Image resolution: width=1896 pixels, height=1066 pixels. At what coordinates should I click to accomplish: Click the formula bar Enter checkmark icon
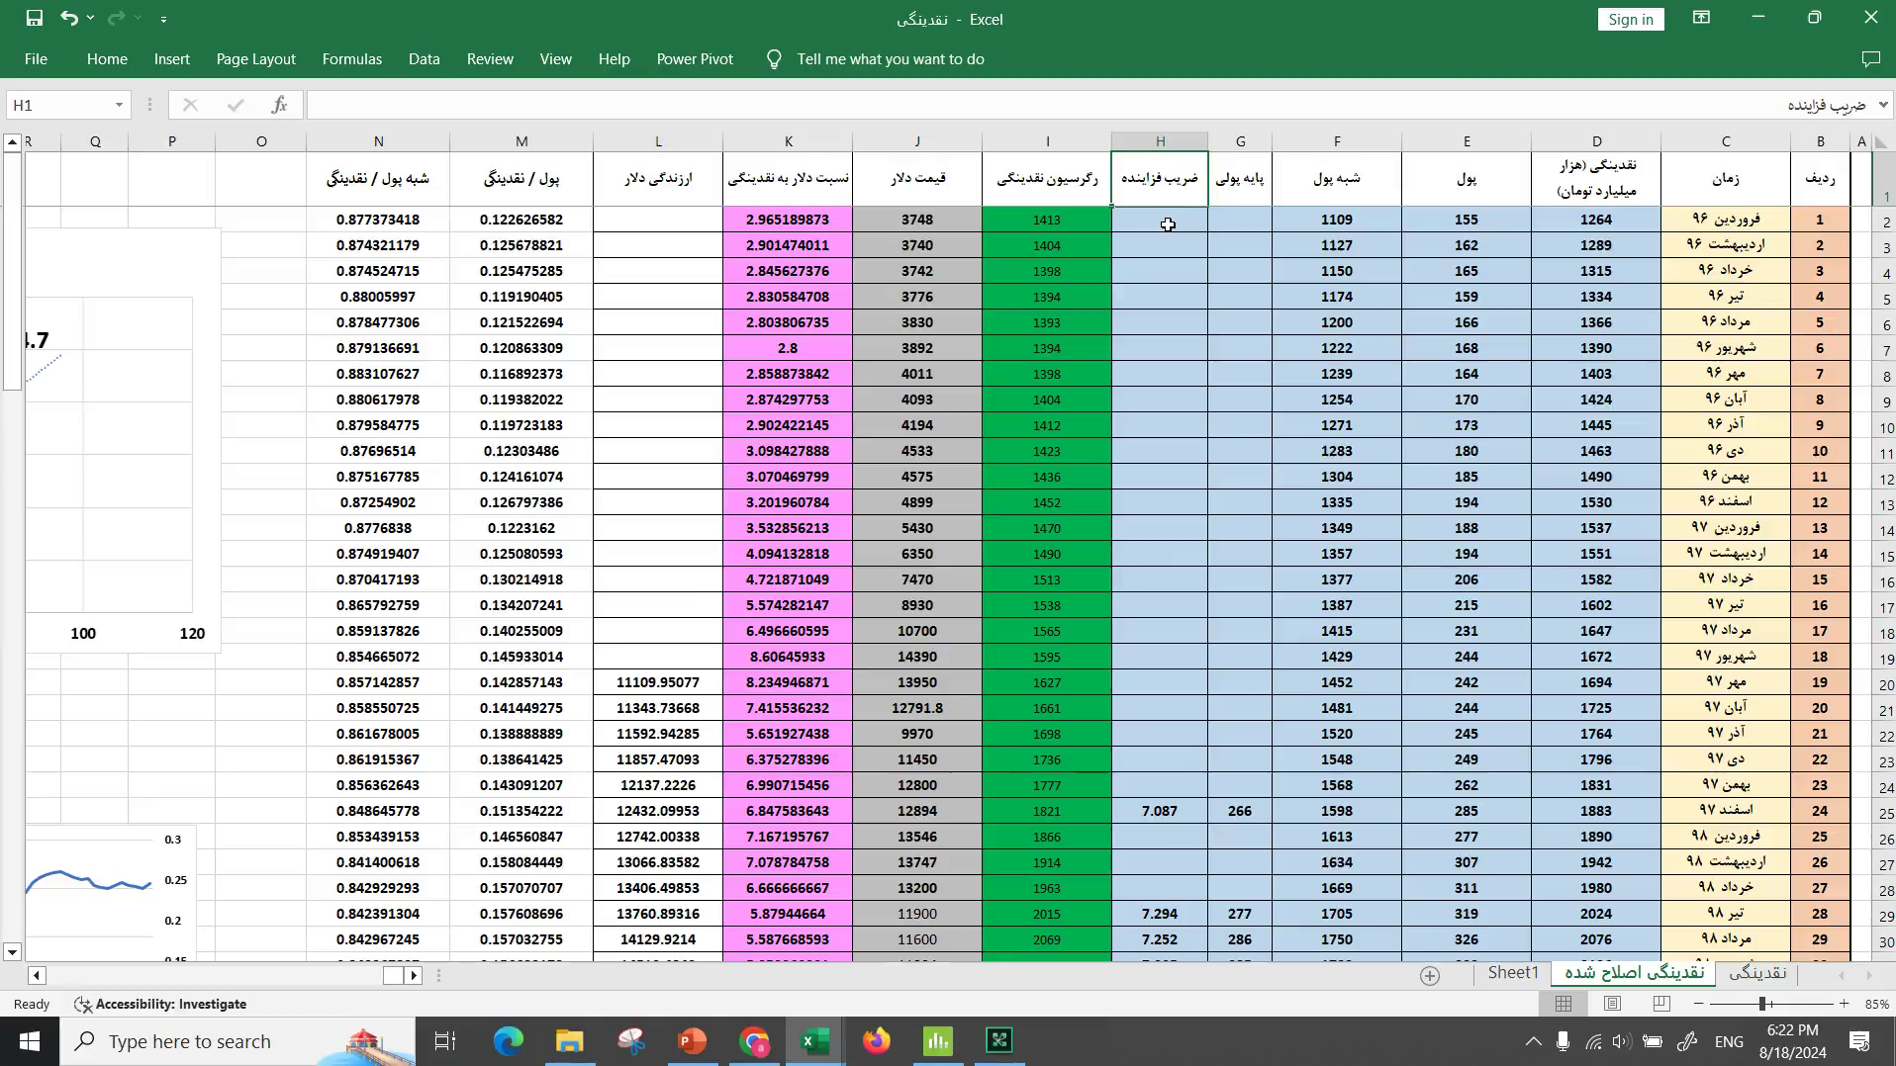click(235, 105)
